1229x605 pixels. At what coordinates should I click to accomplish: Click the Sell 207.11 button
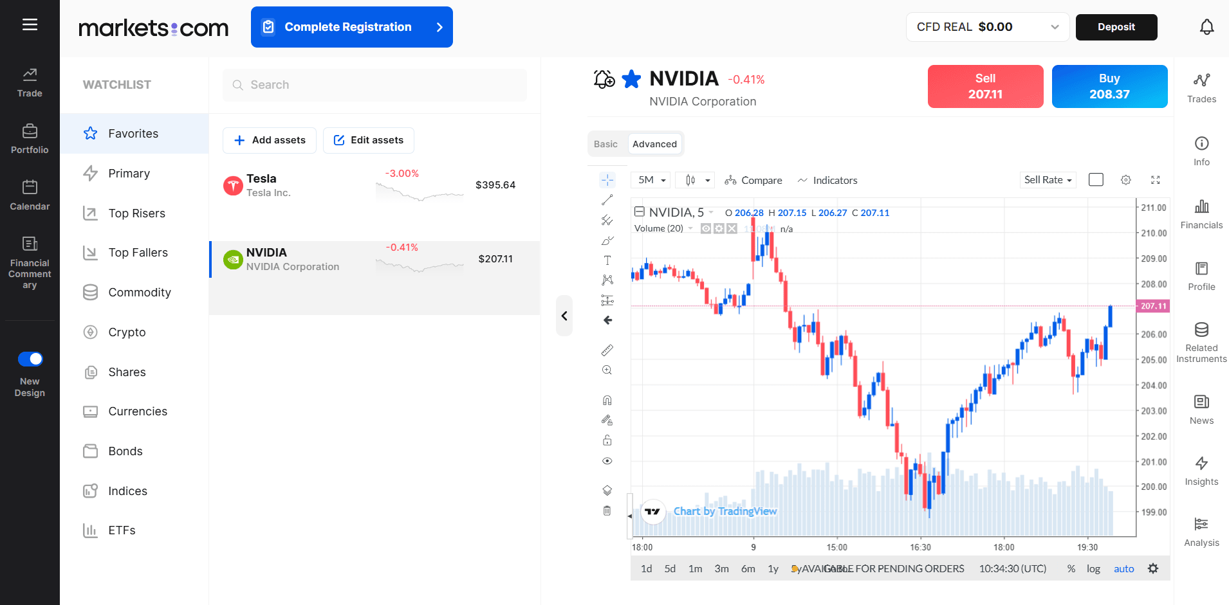point(985,86)
